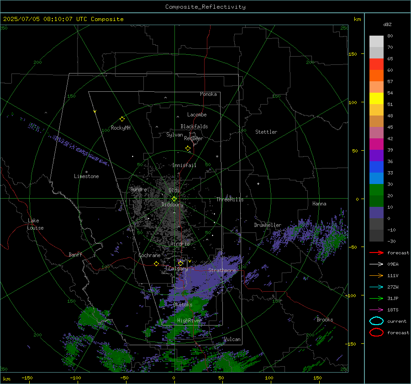The width and height of the screenshot is (411, 384).
Task: Click the yellow diamond marker below RedDeer
Action: coord(188,148)
